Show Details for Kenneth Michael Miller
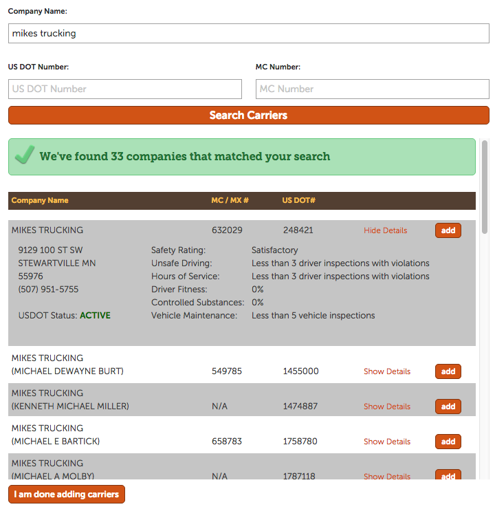 tap(387, 407)
